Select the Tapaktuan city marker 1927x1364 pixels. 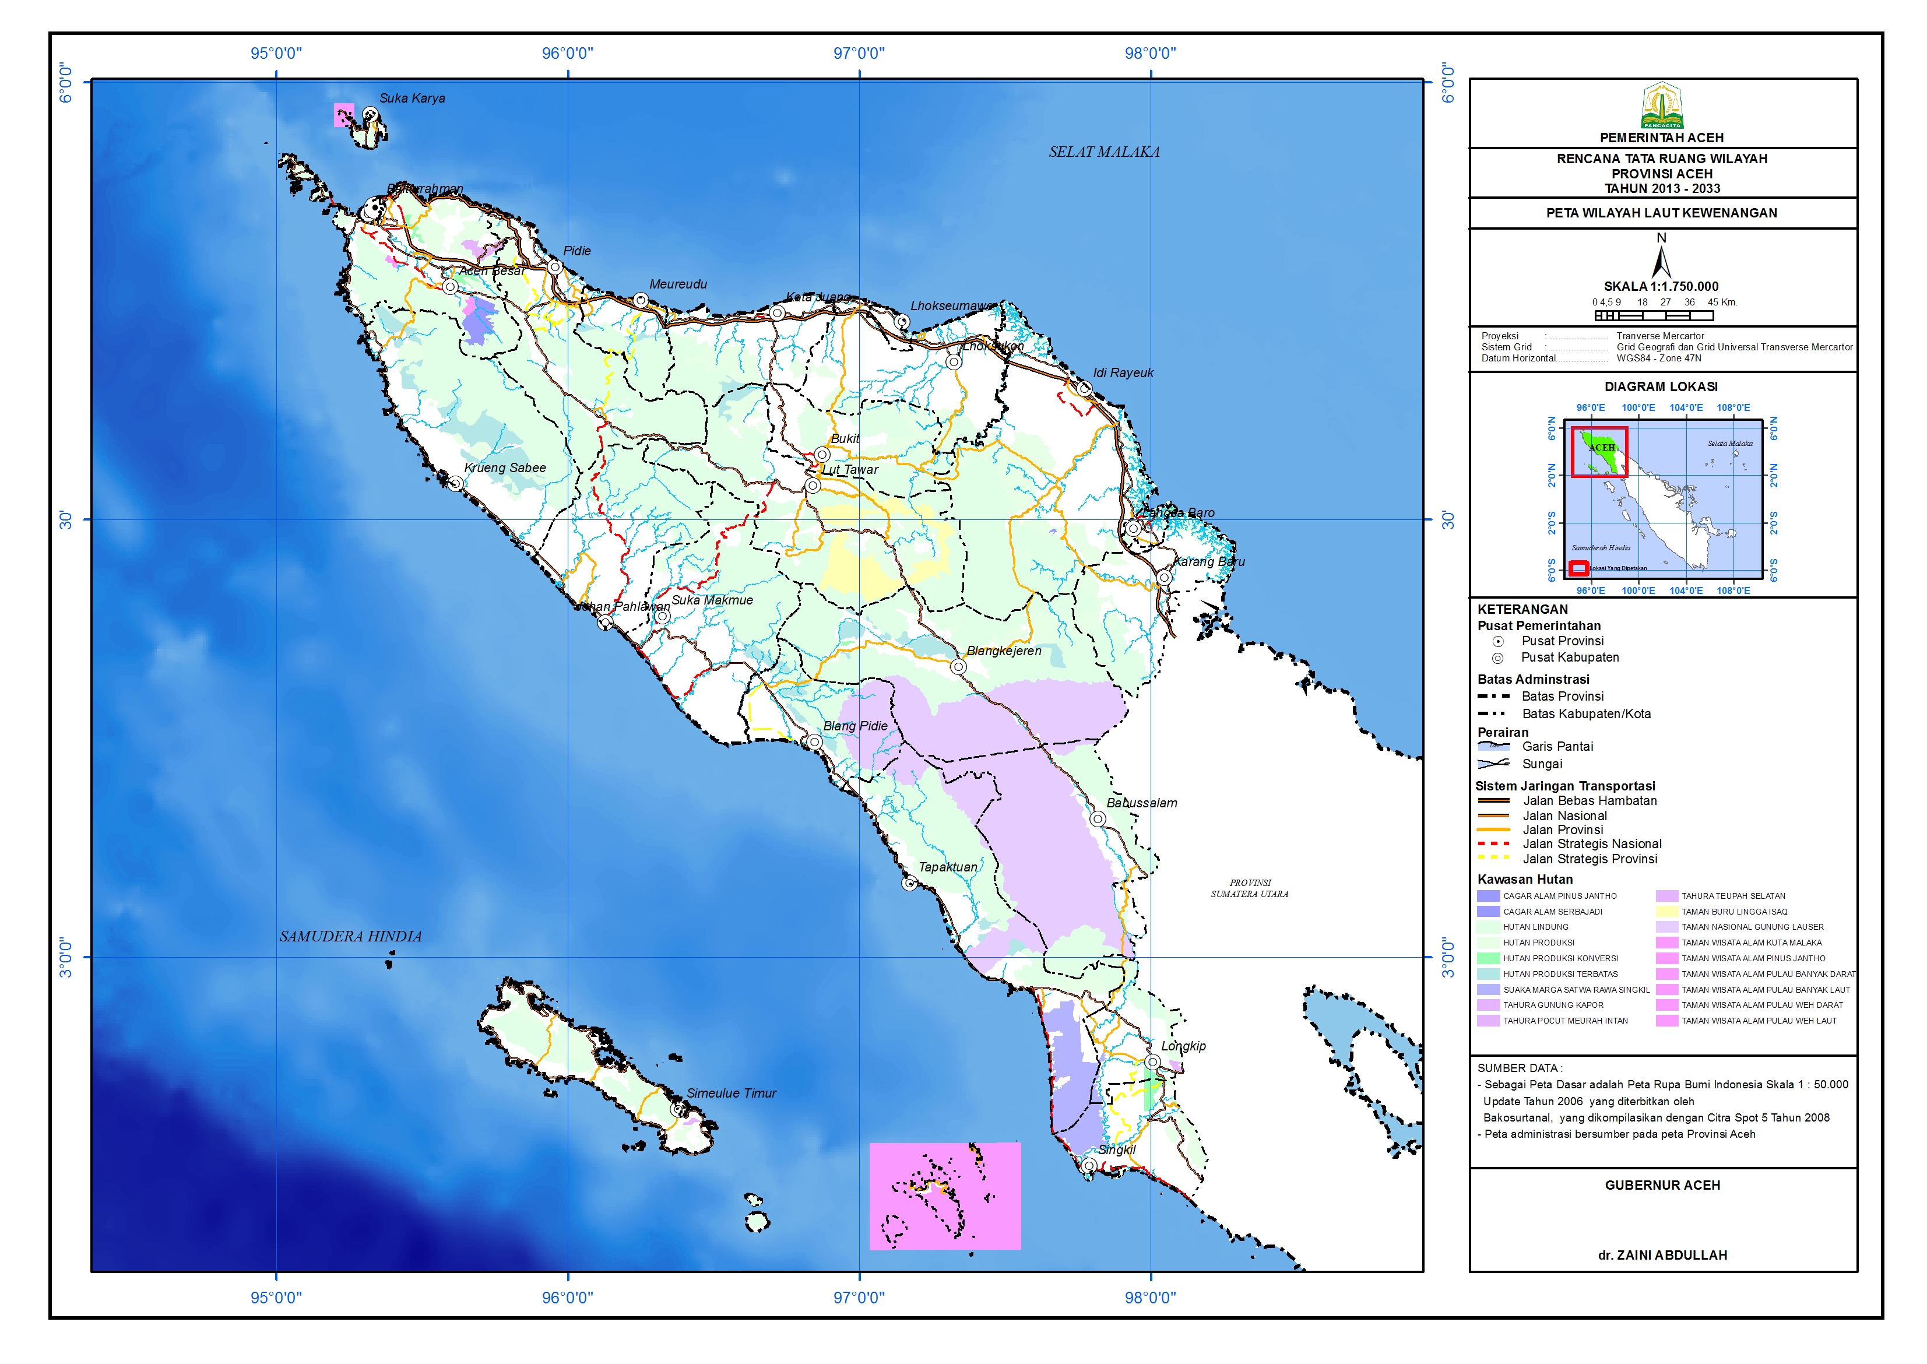click(909, 883)
